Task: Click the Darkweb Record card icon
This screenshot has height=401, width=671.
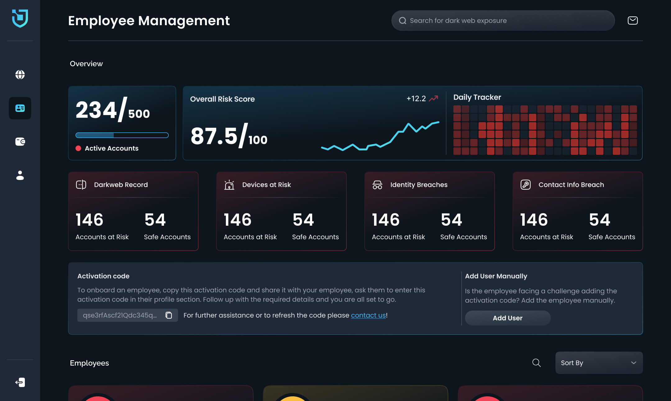Action: [81, 185]
